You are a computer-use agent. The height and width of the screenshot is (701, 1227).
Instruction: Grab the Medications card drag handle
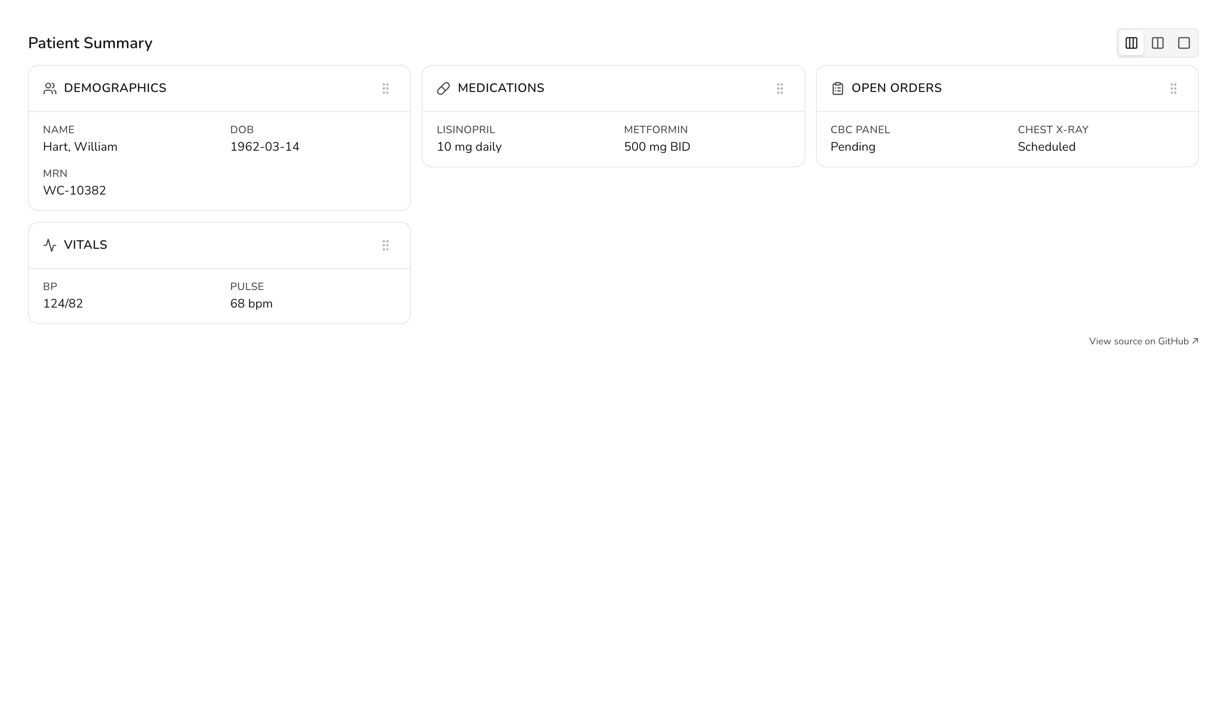tap(780, 89)
